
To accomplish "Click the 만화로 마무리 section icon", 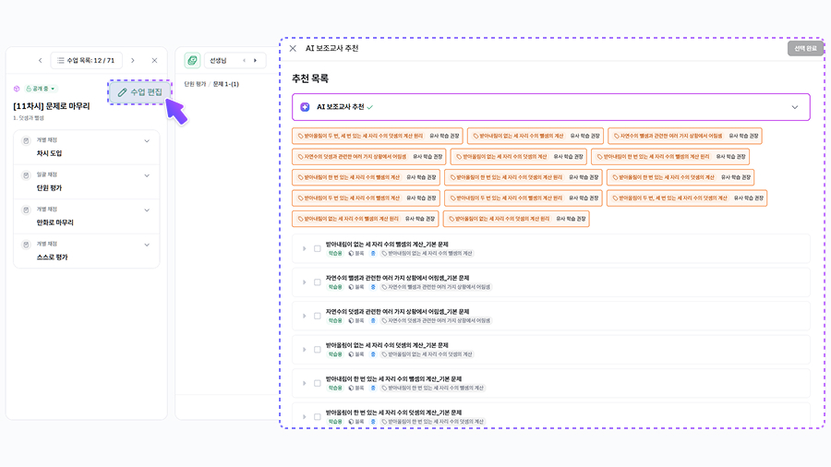I will tap(26, 210).
